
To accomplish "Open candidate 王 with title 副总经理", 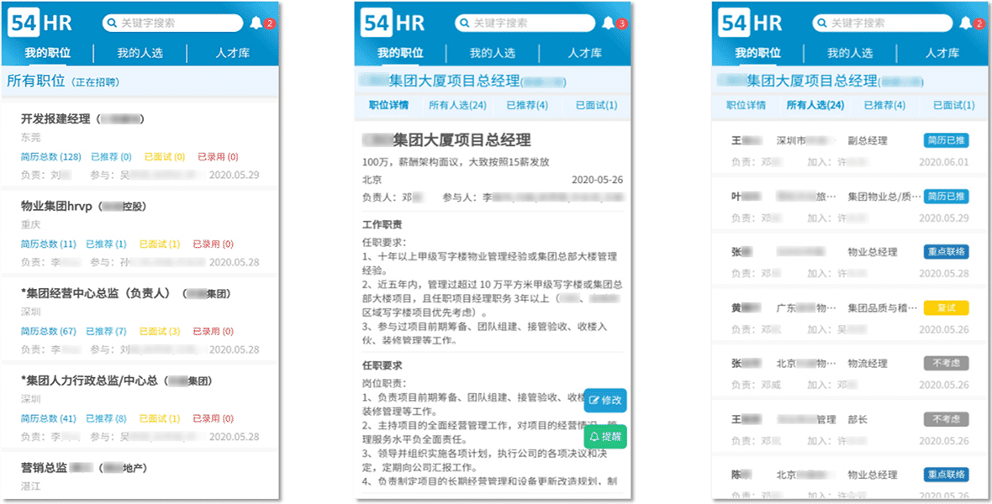I will pyautogui.click(x=850, y=150).
